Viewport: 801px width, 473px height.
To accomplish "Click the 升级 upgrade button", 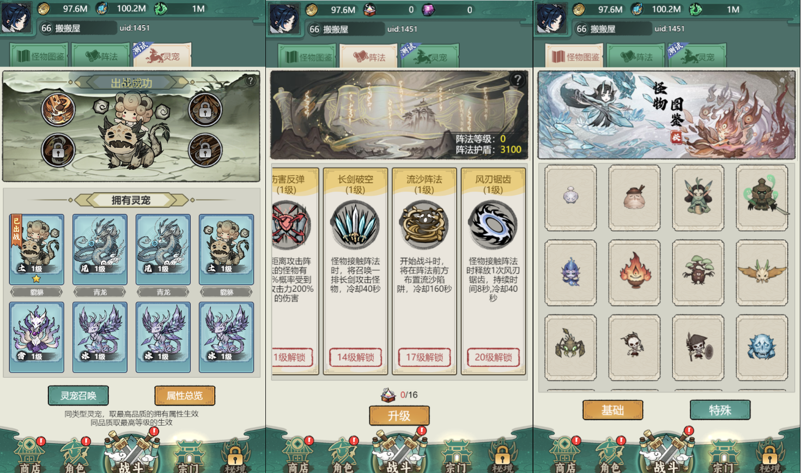I will click(399, 416).
